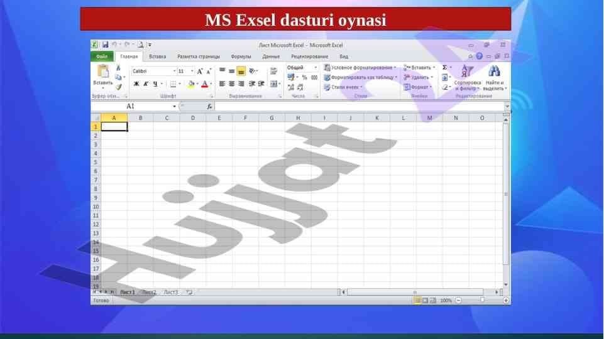
Task: Select the Лист2 sheet tab
Action: coord(149,292)
